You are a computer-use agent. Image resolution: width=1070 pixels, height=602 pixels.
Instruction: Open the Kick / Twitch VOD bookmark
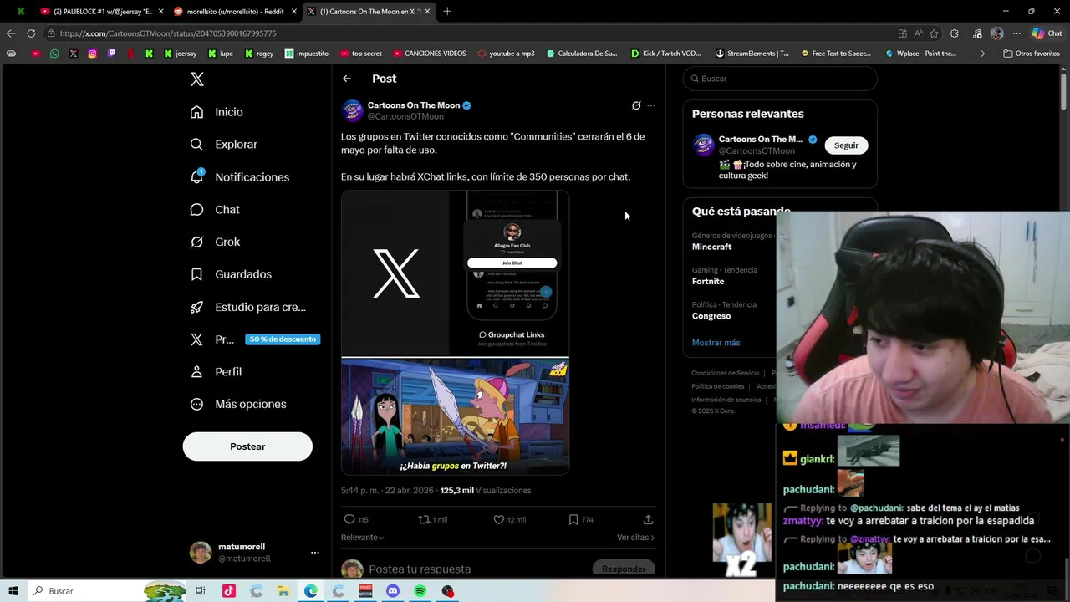point(665,54)
